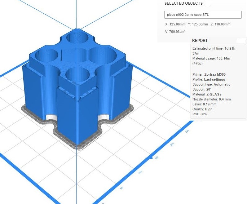Image resolution: width=247 pixels, height=204 pixels.
Task: Click the 'Support: 20°' line
Action: click(x=202, y=89)
